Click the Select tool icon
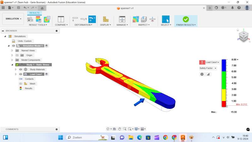The width and height of the screenshot is (252, 142). point(166,19)
